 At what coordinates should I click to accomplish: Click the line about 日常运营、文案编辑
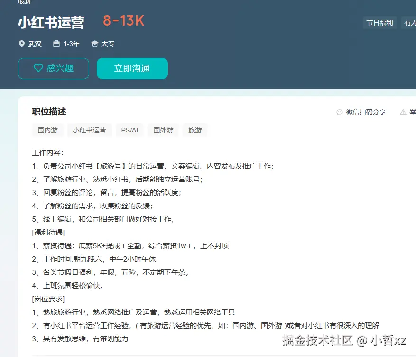click(153, 166)
